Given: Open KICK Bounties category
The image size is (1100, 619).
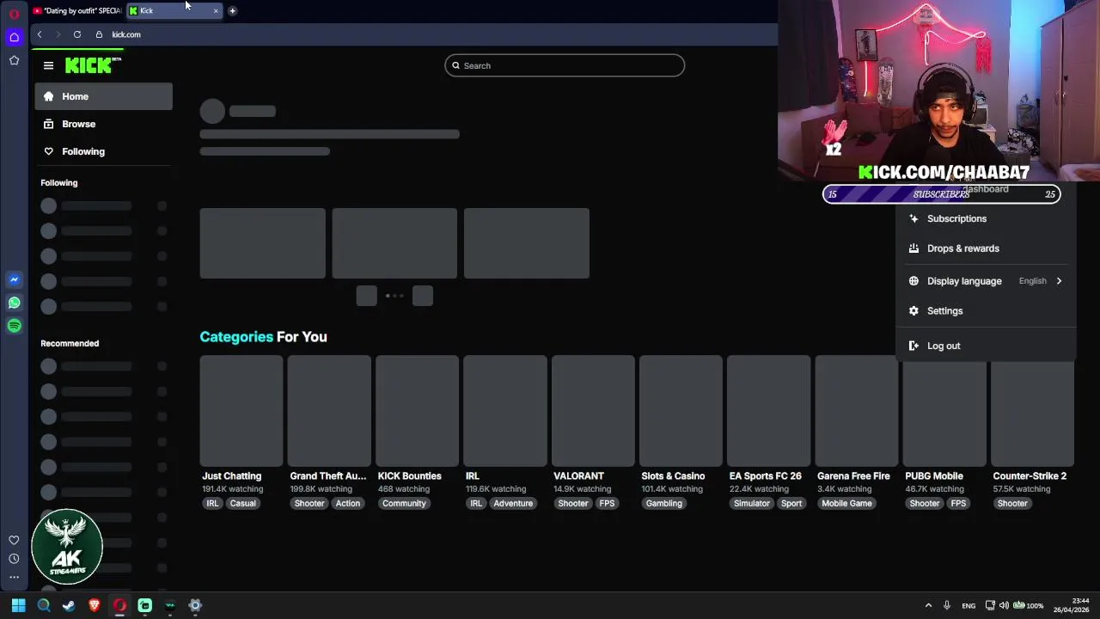Looking at the screenshot, I should point(417,411).
